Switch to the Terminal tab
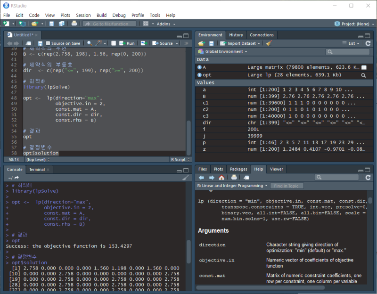Screen dimensions: 377x294 [x=37, y=169]
